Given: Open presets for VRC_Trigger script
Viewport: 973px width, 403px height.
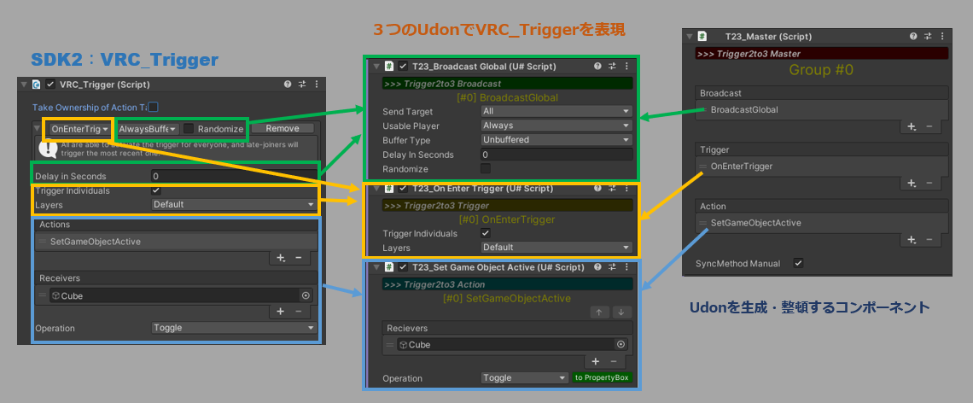Looking at the screenshot, I should tap(302, 85).
